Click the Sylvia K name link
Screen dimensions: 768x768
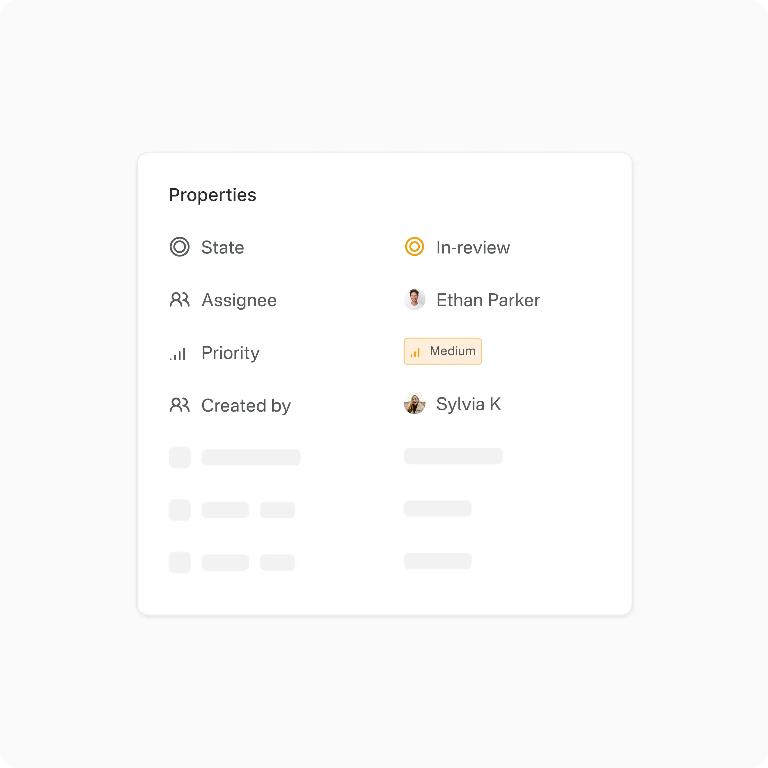point(469,404)
